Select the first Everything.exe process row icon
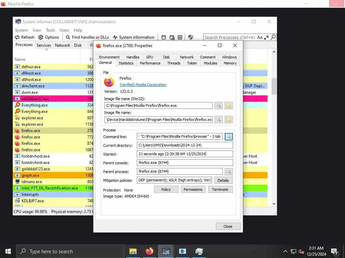This screenshot has height=258, width=345. pos(18,105)
